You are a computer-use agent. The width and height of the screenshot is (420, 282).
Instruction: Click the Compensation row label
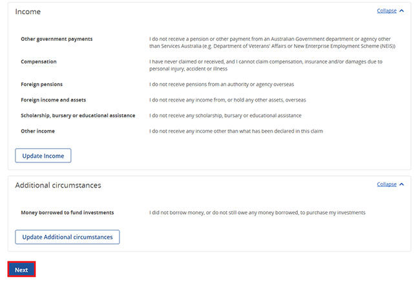39,61
